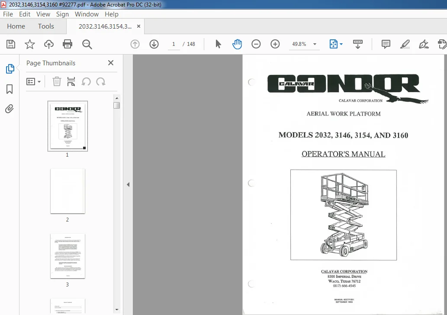Click the partially visible share/send icon

pyautogui.click(x=442, y=44)
